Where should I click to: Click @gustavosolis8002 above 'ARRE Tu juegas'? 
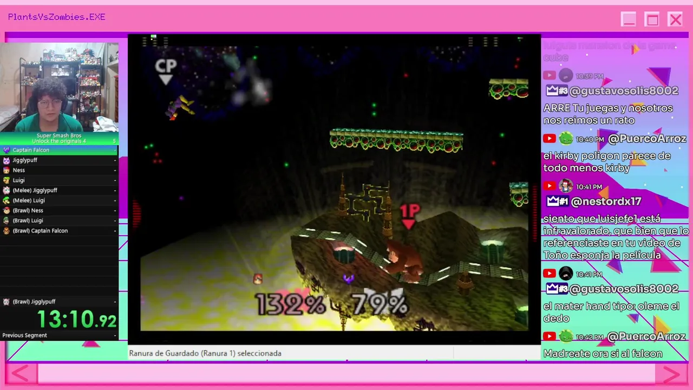(x=624, y=90)
